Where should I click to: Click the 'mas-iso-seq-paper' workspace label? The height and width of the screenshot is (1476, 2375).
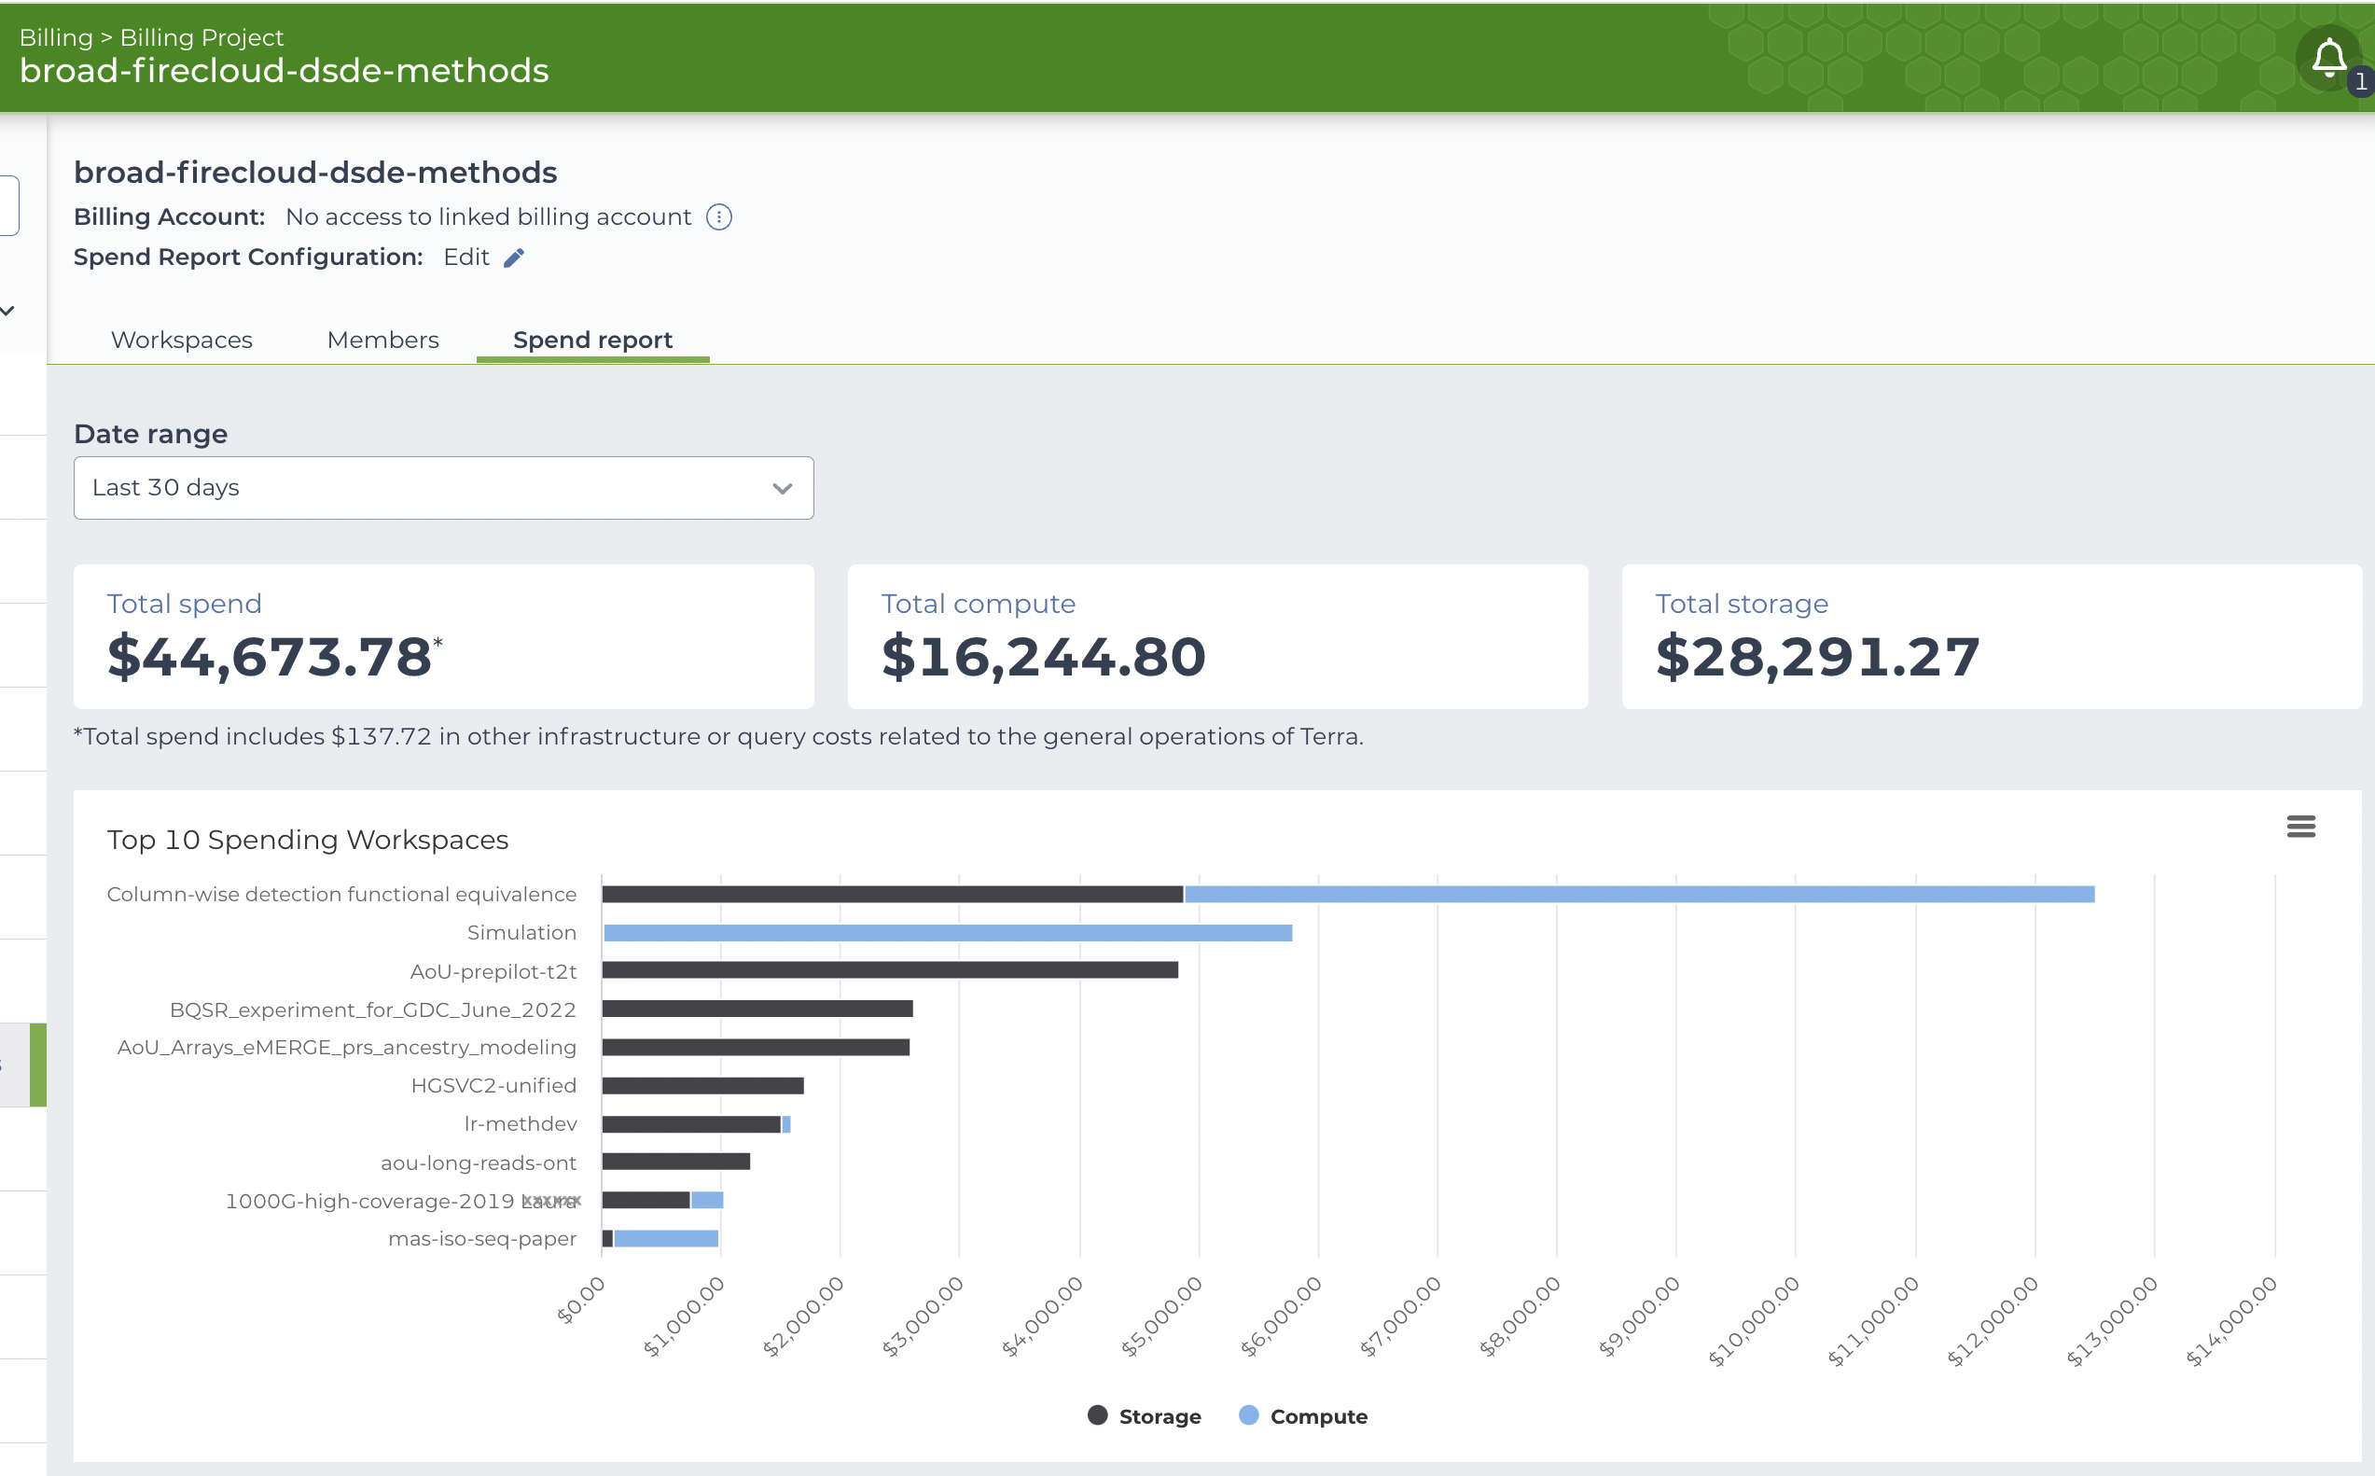(x=482, y=1239)
